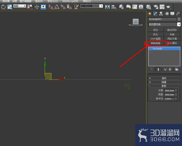Screen dimensions: 182x146
Task: Click the 宽度 value field
Action: coord(169,95)
